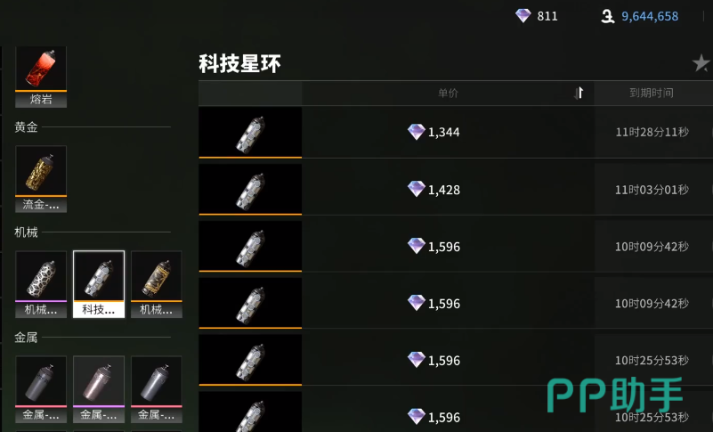
Task: Select the silver-gray 金属 spray can on the right
Action: (x=157, y=389)
